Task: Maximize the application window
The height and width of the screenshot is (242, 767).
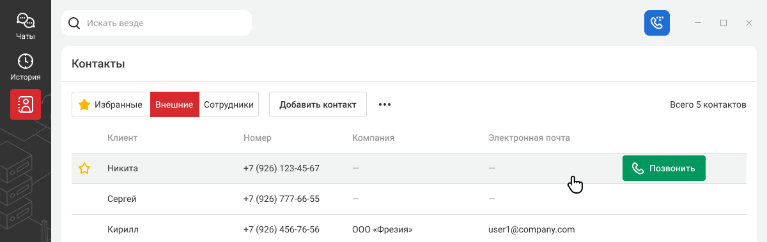Action: point(724,23)
